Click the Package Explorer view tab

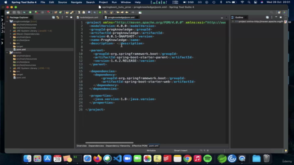[x=19, y=17]
